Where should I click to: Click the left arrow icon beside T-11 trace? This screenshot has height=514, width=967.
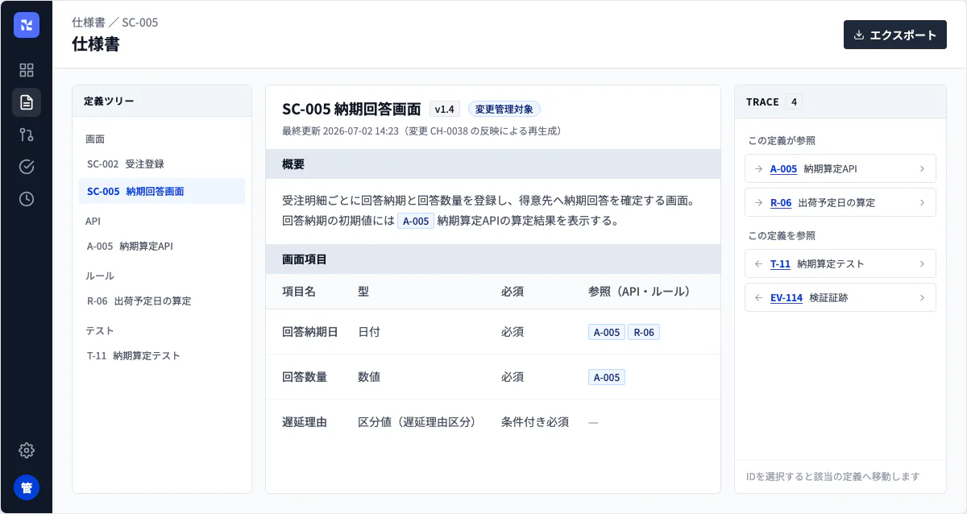point(758,264)
